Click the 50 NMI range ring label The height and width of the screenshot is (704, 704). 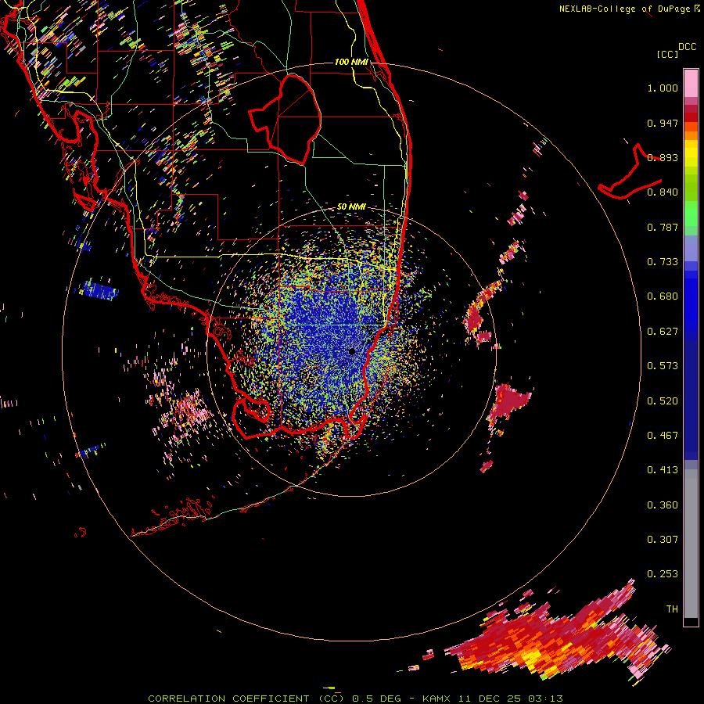pyautogui.click(x=351, y=207)
